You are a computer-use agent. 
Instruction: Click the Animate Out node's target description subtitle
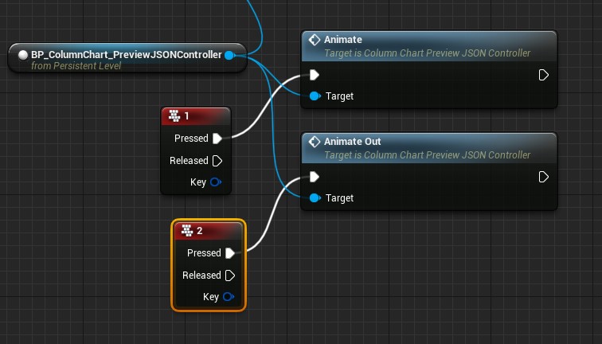pos(428,155)
